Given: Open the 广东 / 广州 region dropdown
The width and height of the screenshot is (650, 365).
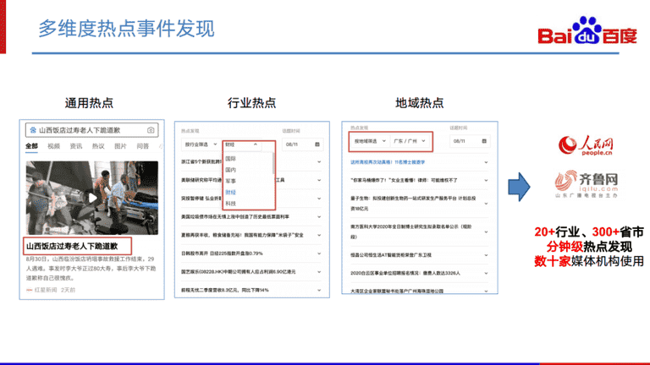Looking at the screenshot, I should pos(410,141).
